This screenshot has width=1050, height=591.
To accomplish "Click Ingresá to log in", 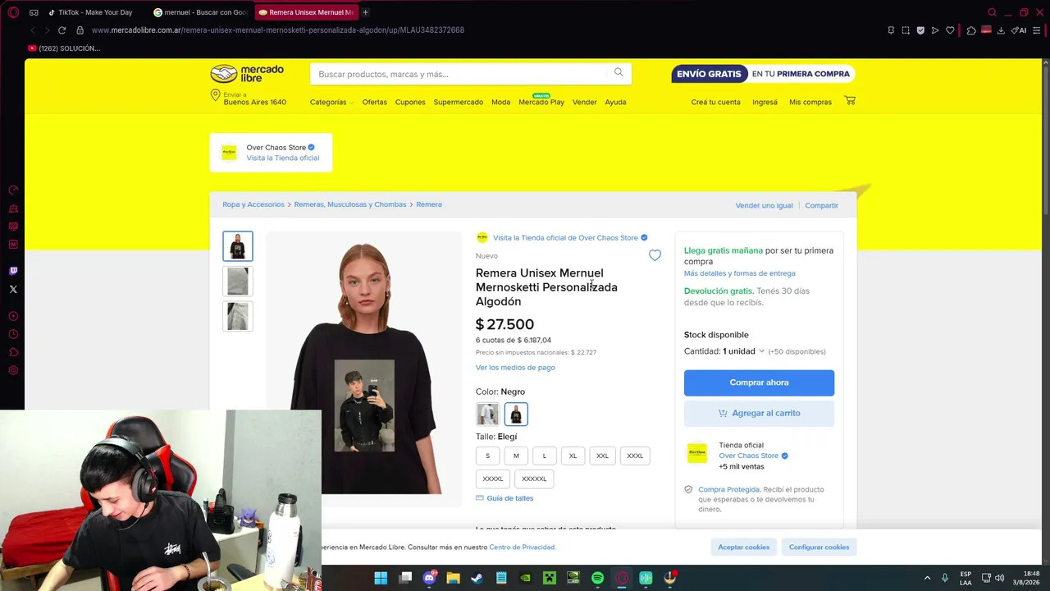I will tap(765, 102).
